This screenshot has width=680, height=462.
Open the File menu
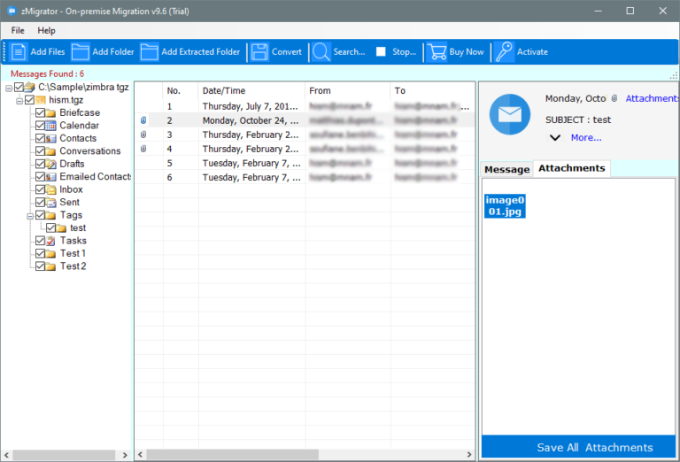coord(18,30)
